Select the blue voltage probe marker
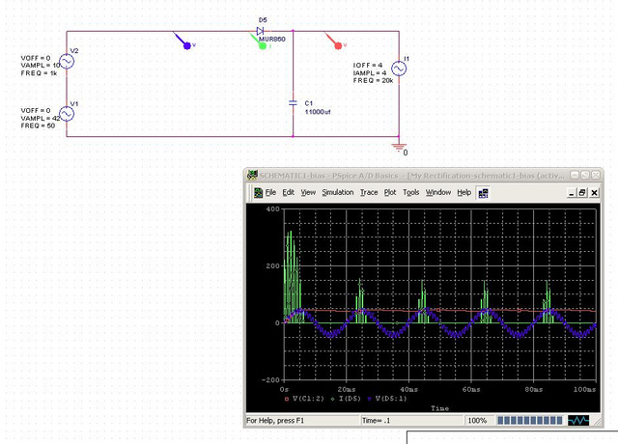 pos(186,45)
